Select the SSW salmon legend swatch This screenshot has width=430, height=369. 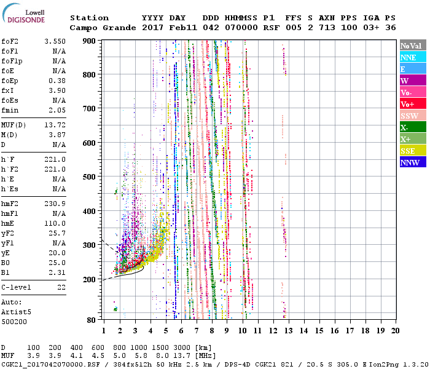pos(413,116)
